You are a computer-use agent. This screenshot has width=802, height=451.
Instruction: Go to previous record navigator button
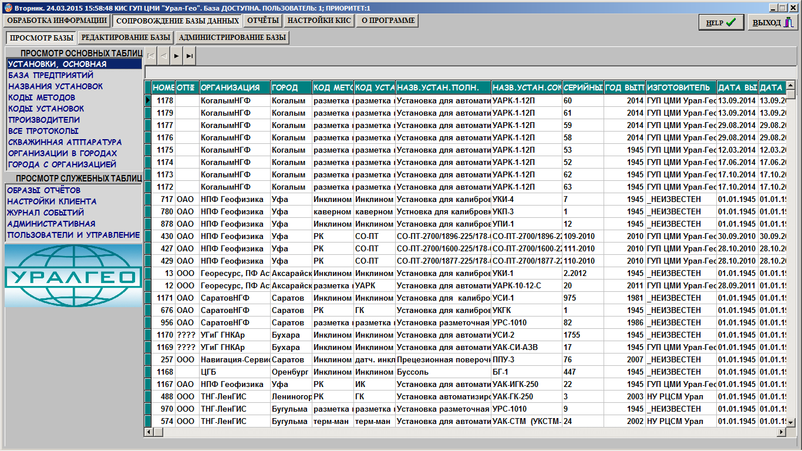pos(164,56)
